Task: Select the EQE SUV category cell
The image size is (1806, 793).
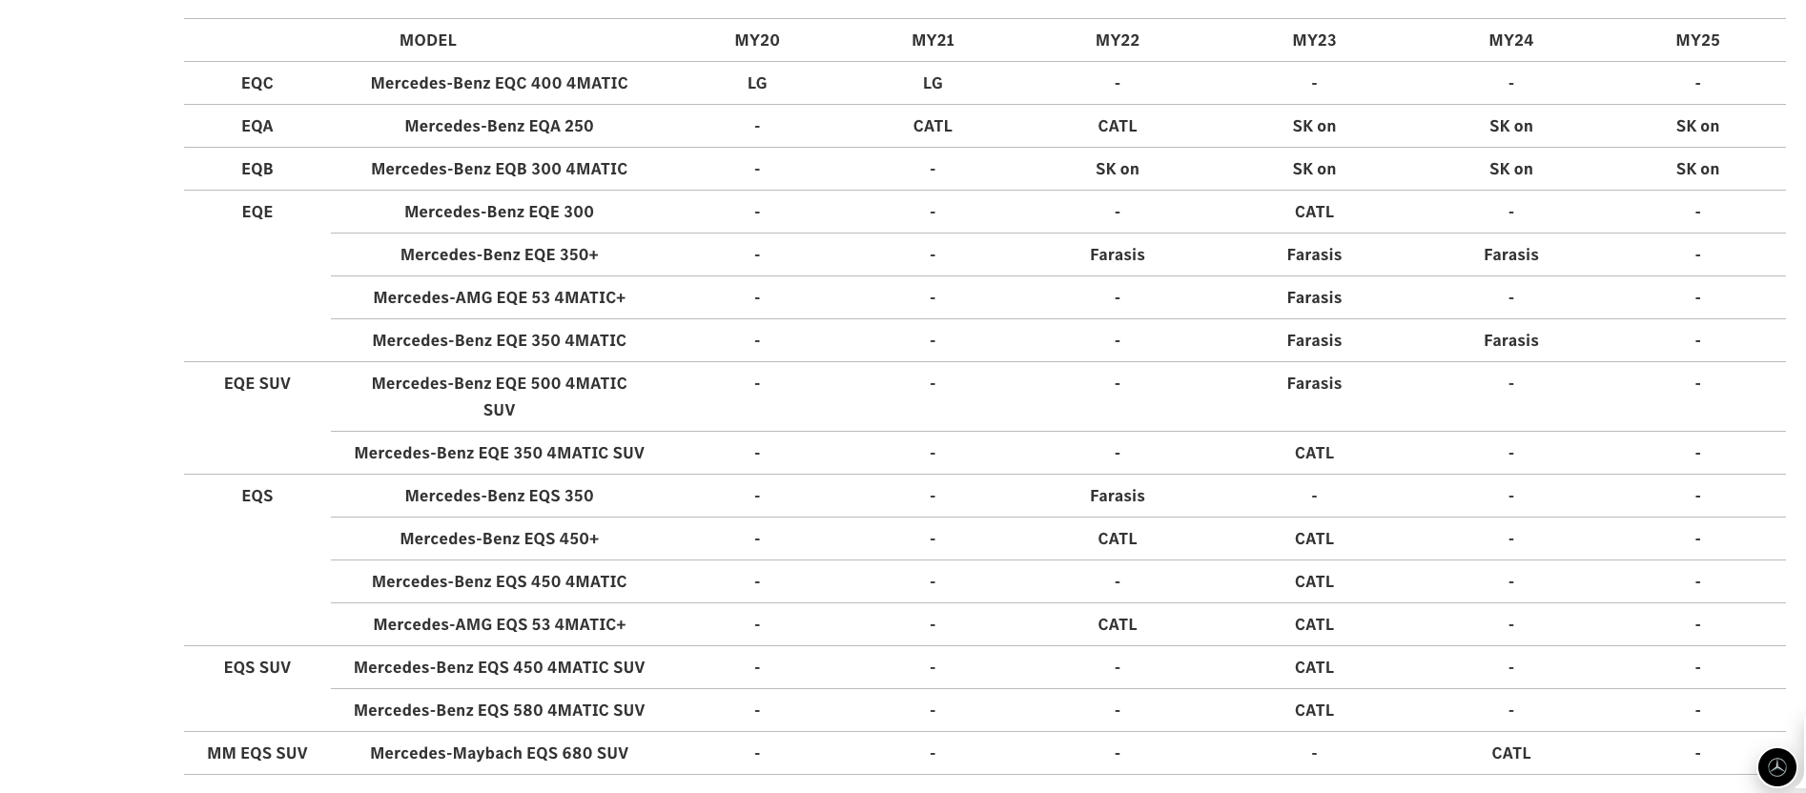Action: [257, 383]
